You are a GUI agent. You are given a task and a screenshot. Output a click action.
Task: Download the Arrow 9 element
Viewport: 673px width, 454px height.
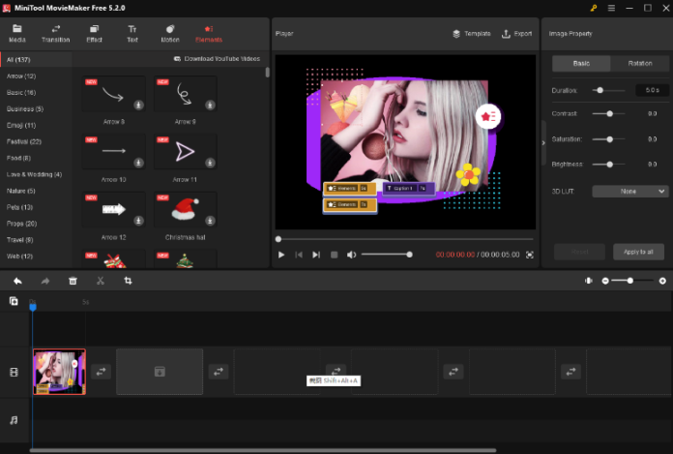(x=210, y=105)
